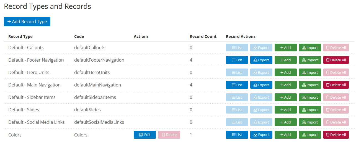Image resolution: width=356 pixels, height=142 pixels.
Task: Import into Default - Sidebar Items
Action: pyautogui.click(x=310, y=97)
